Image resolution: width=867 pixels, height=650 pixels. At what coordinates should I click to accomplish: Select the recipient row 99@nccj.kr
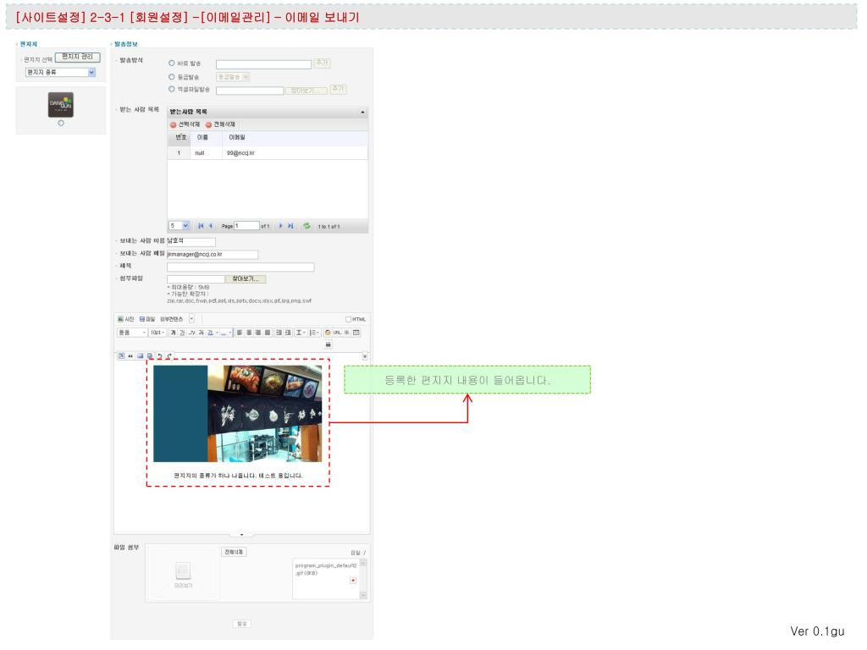tap(268, 152)
